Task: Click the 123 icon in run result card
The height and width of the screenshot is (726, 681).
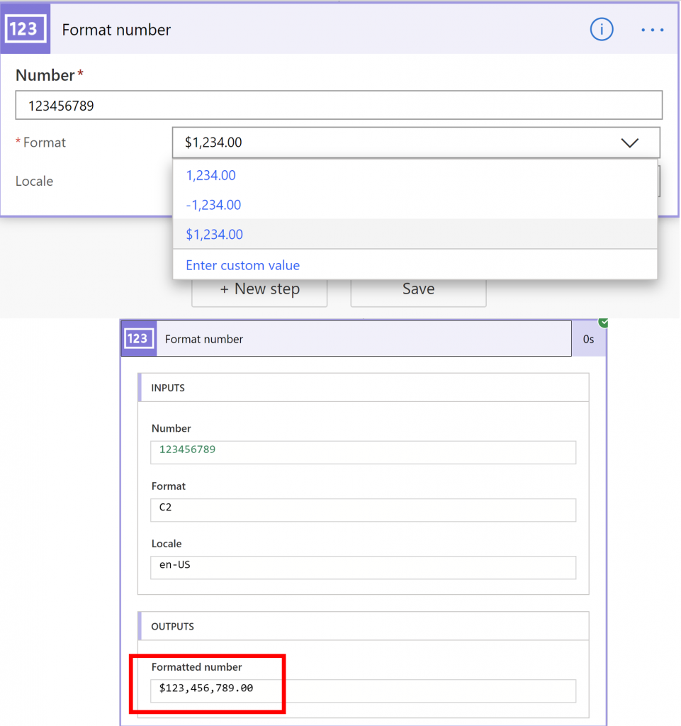Action: click(x=139, y=338)
